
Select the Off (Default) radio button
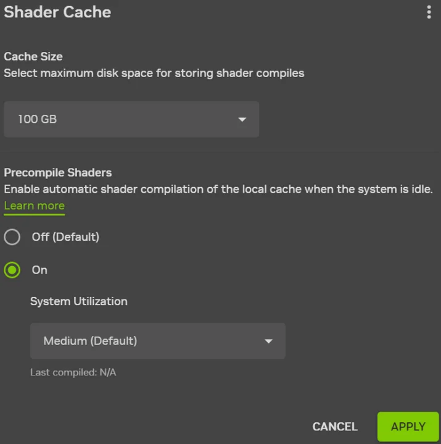[x=12, y=237]
